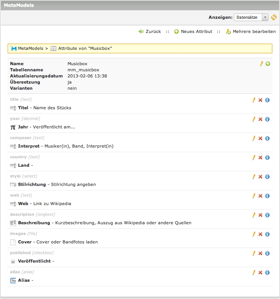Image resolution: width=280 pixels, height=299 pixels.
Task: Edit Musicbox header with the pencil icon
Action: point(262,64)
